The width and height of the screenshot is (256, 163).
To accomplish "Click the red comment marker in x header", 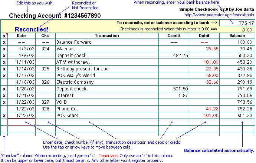I will coord(6,34).
